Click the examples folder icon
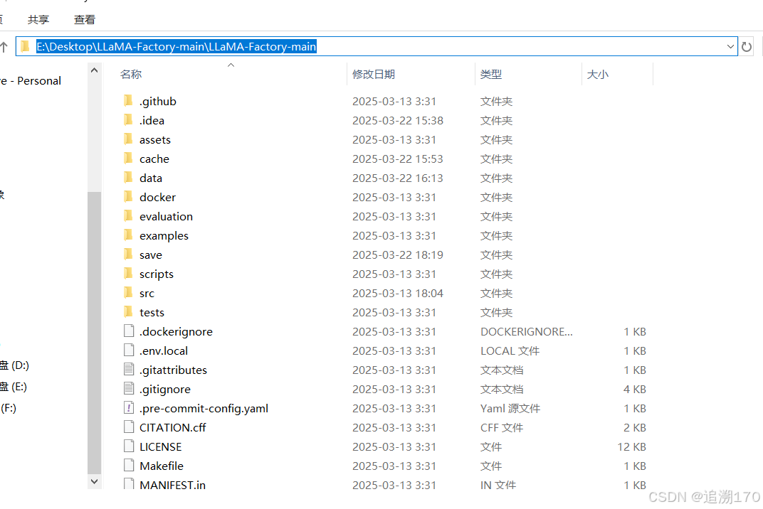The height and width of the screenshot is (509, 763). tap(128, 235)
